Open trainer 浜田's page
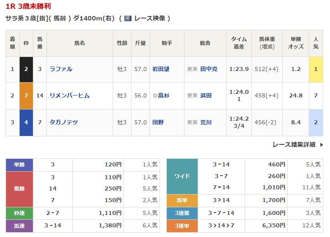Viewport: 330px width, 237px height. [206, 95]
